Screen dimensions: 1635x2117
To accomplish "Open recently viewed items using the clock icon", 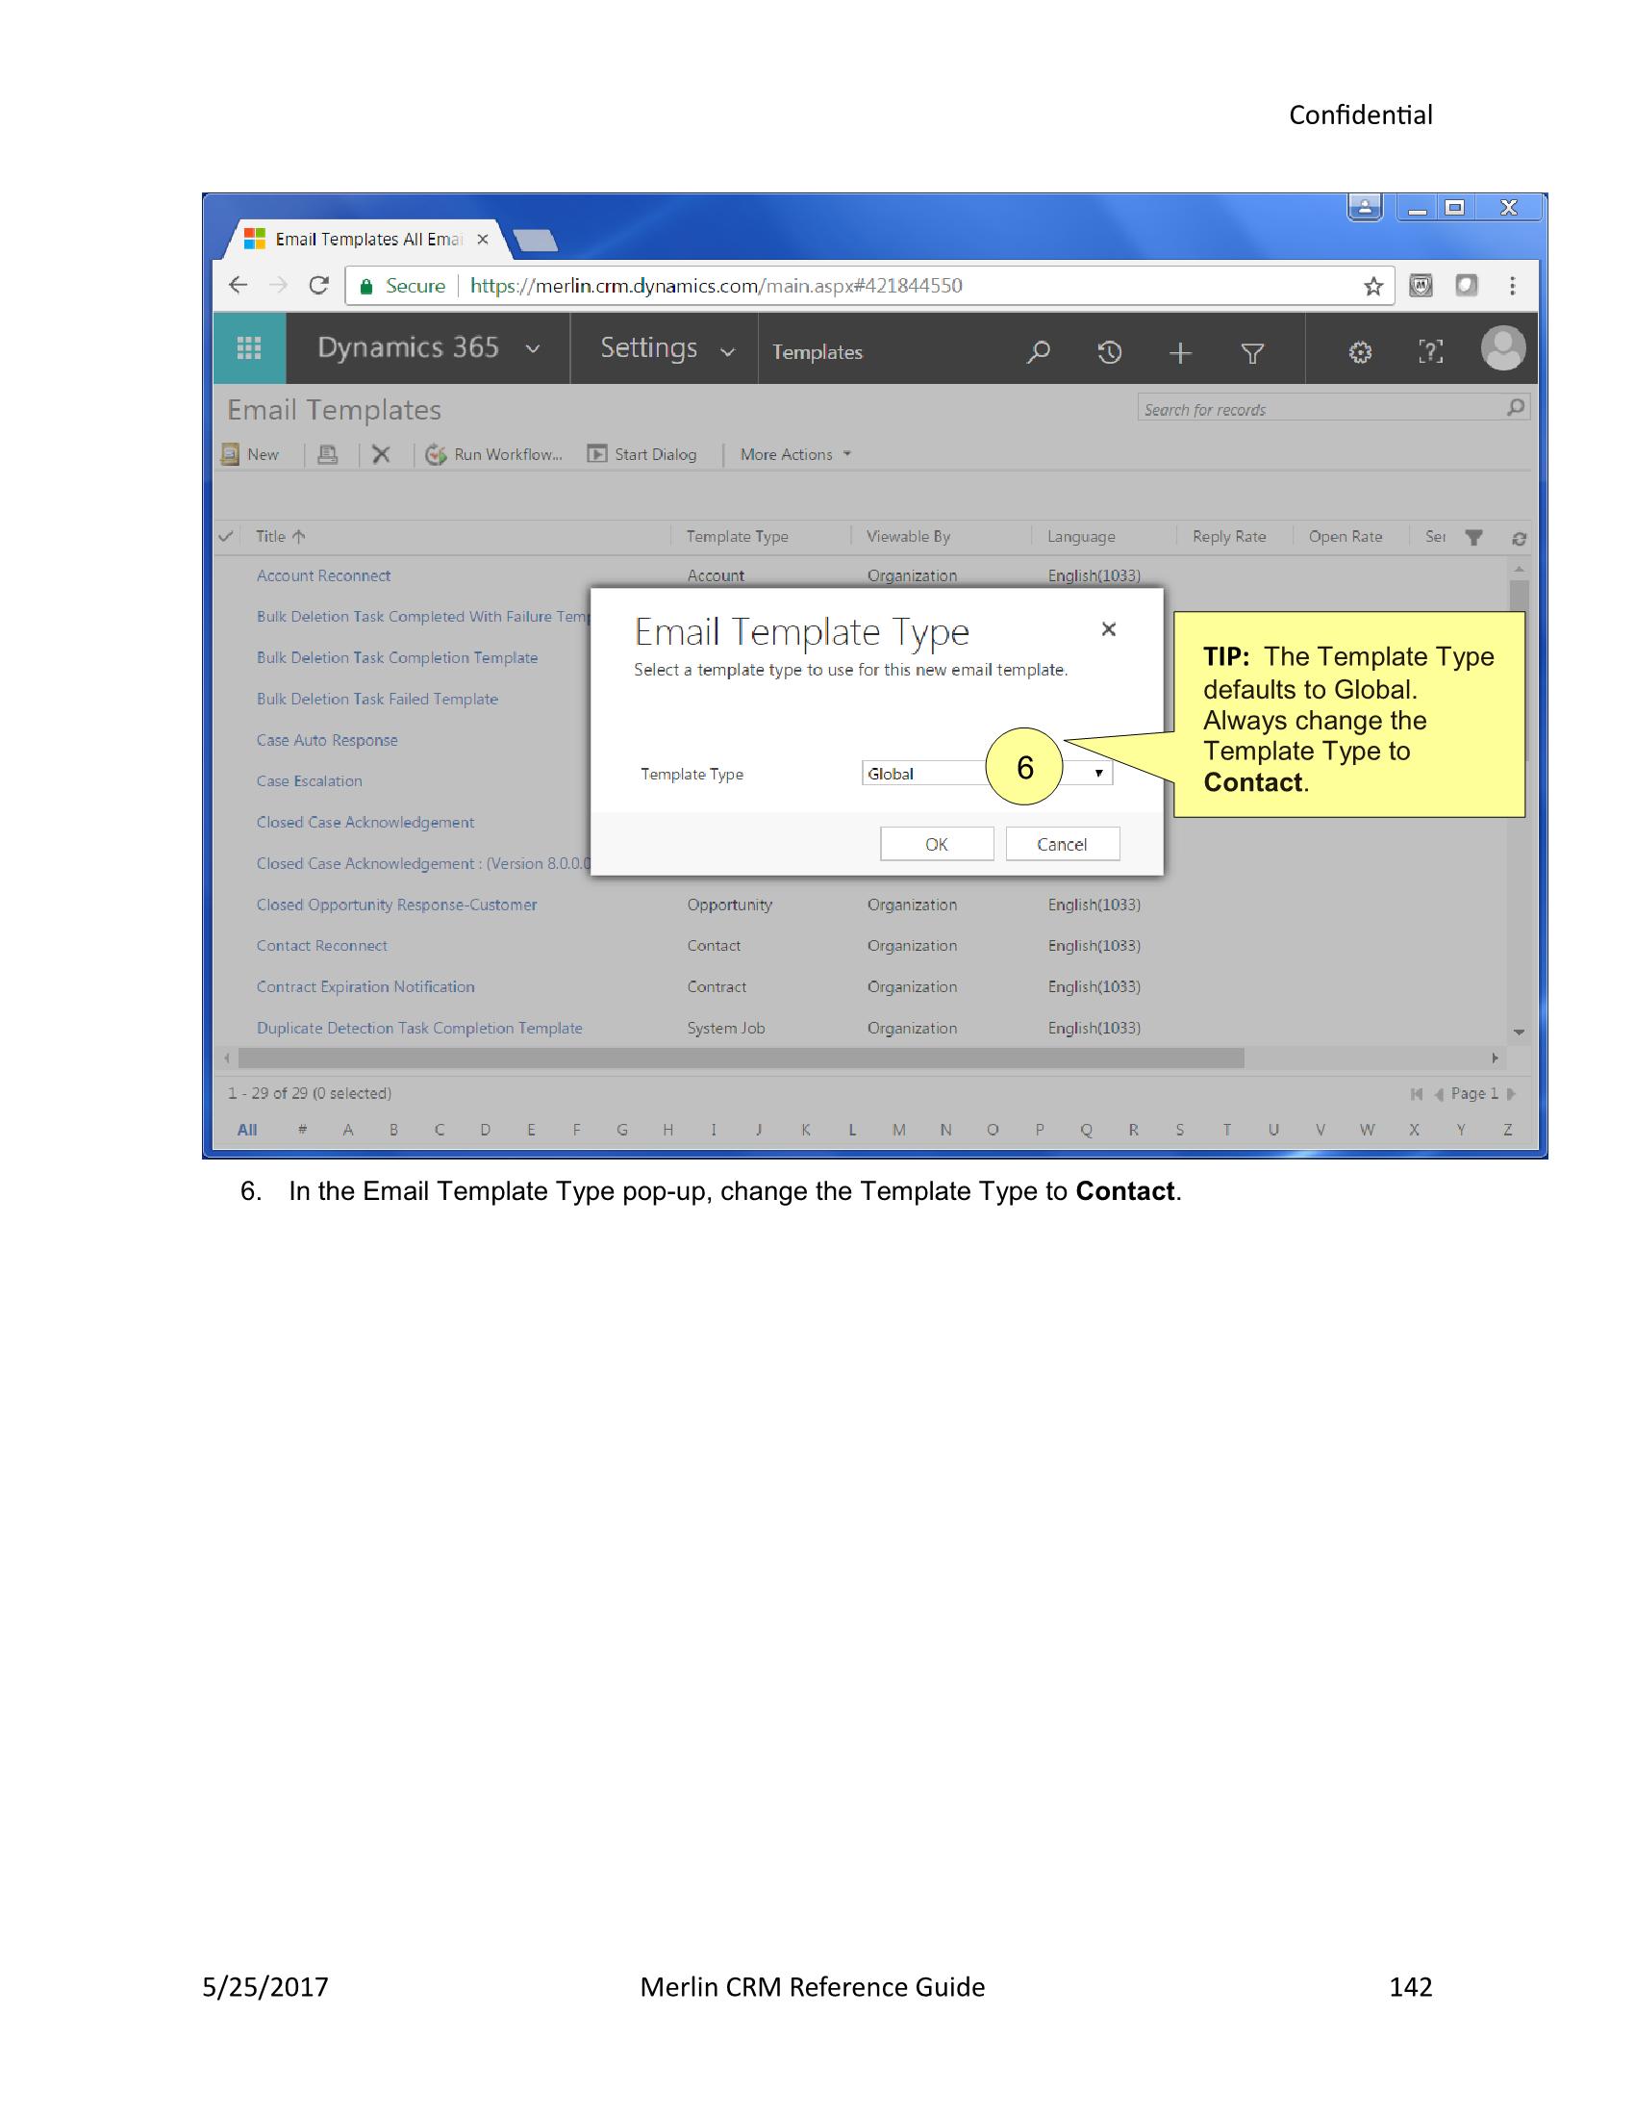I will 1109,352.
